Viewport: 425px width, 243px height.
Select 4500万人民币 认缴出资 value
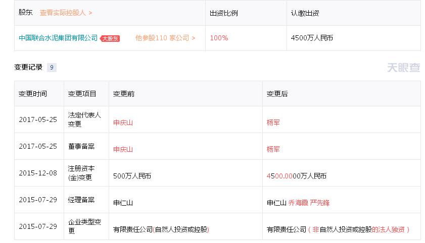pos(312,38)
